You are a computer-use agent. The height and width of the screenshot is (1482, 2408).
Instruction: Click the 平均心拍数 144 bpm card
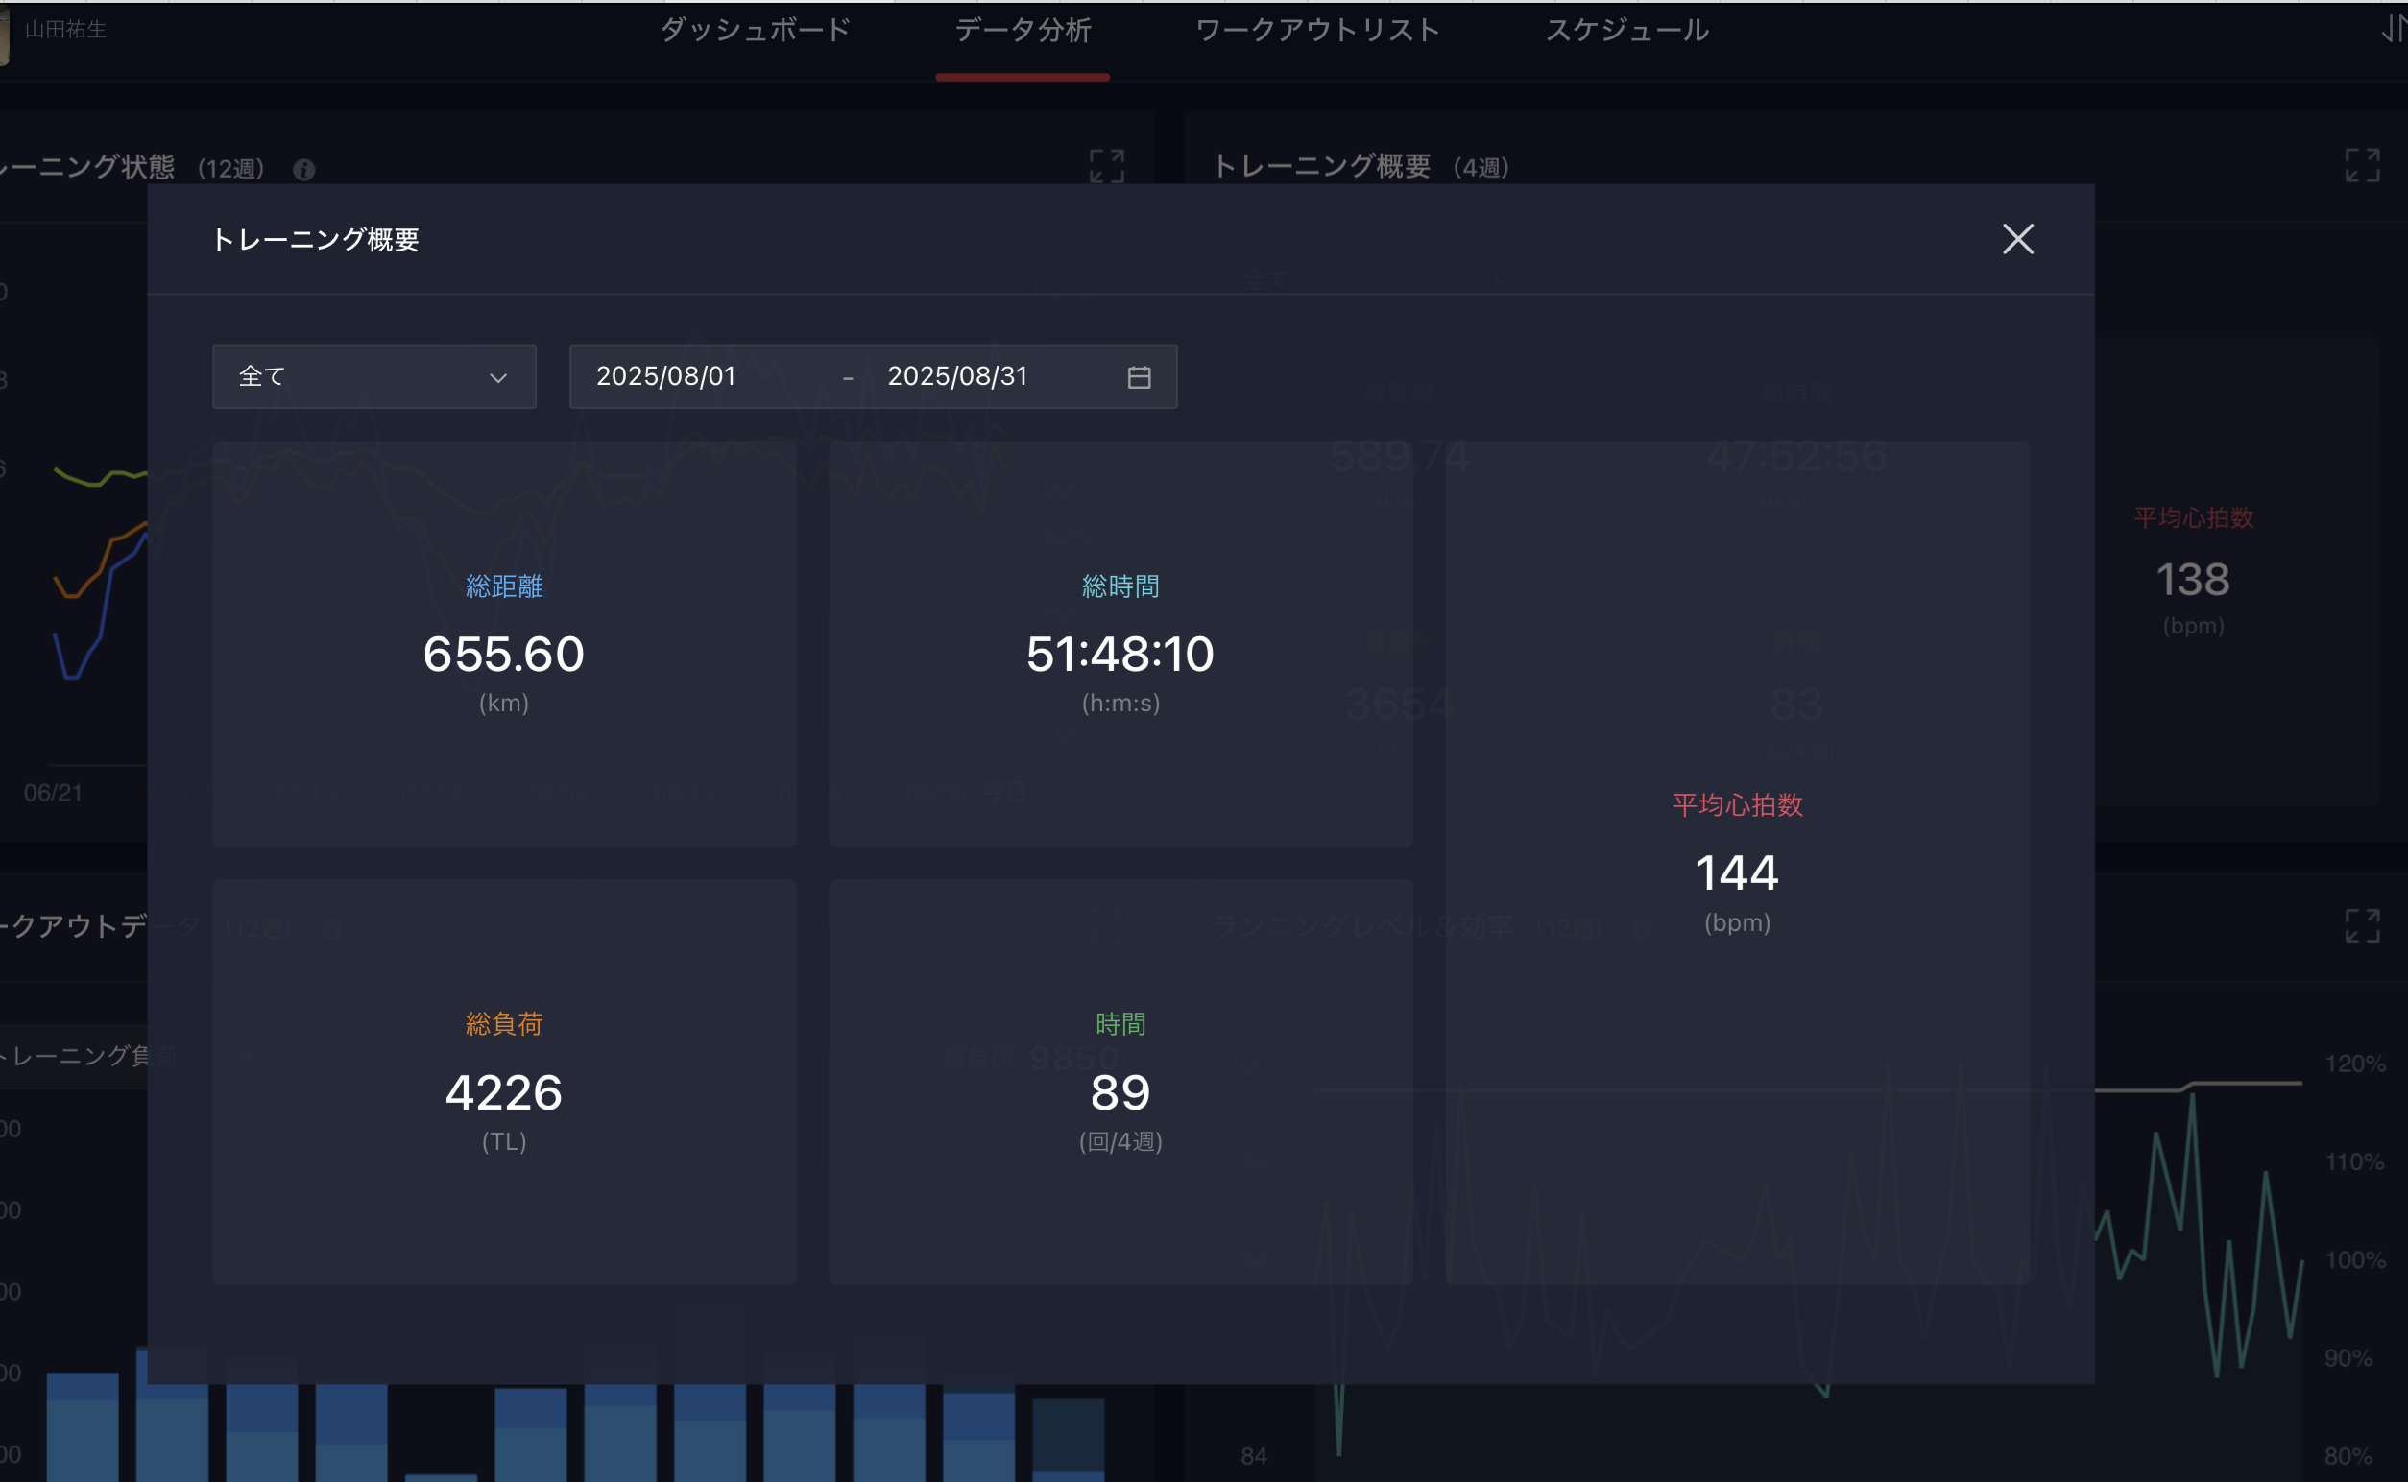coord(1736,863)
